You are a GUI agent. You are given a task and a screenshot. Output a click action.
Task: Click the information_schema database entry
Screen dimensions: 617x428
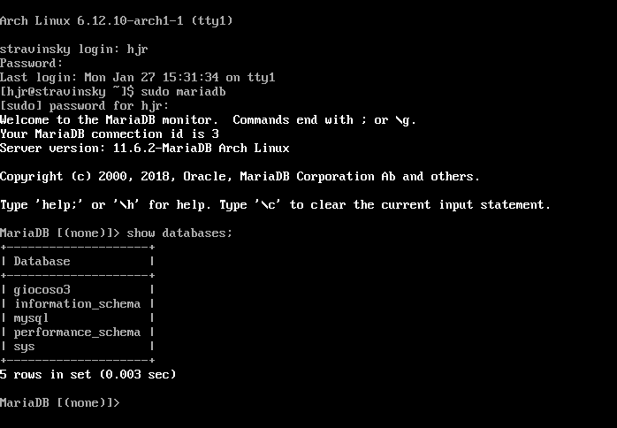[77, 303]
